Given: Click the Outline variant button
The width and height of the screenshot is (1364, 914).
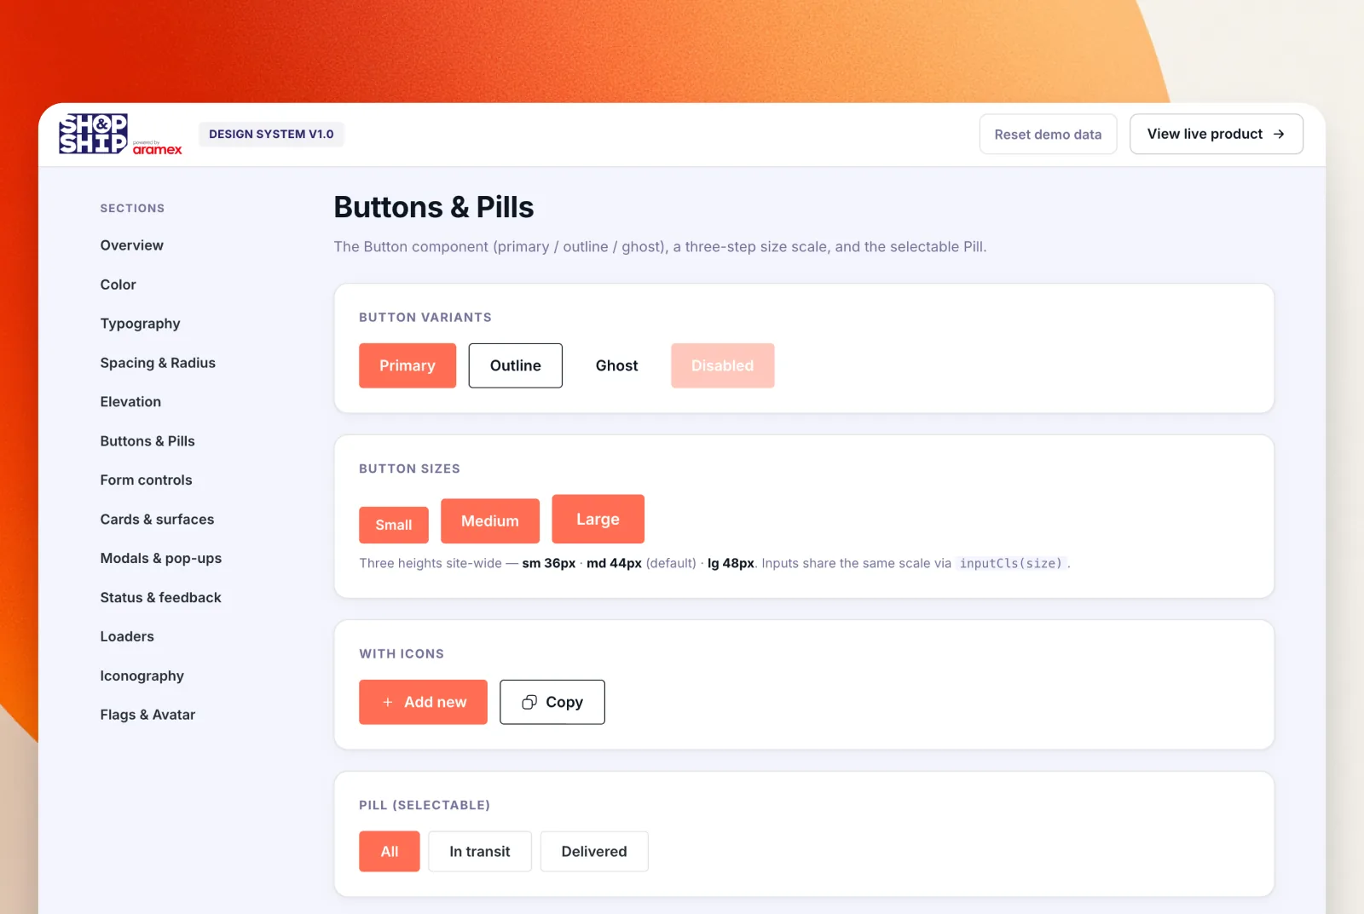Looking at the screenshot, I should [516, 365].
